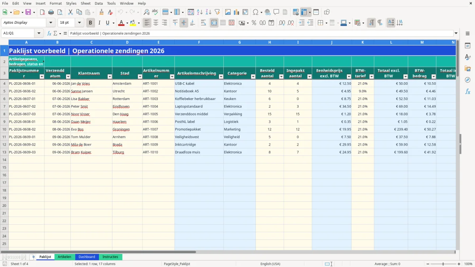The height and width of the screenshot is (267, 475).
Task: Open the Artikelomschrijving filter dropdown
Action: coord(221,76)
